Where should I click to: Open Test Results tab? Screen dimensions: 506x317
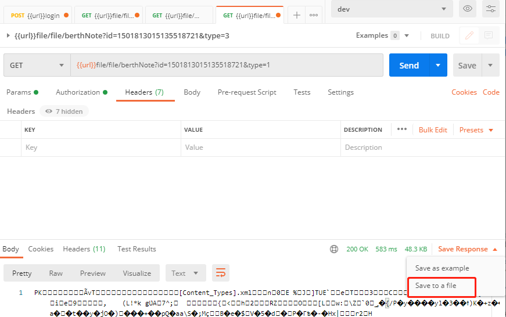pos(137,249)
